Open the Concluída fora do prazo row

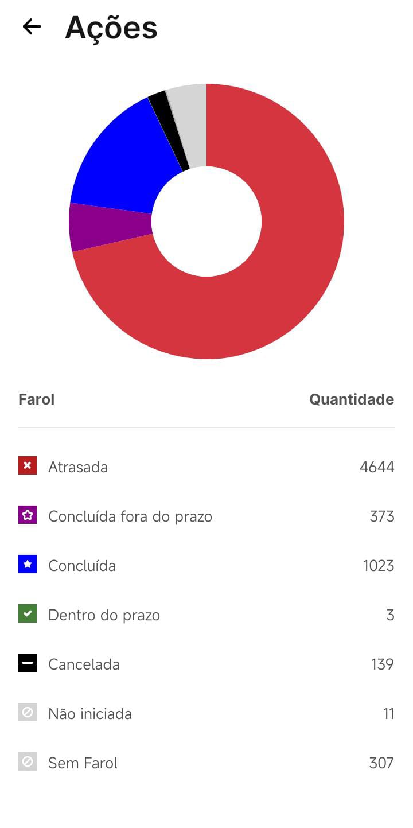206,516
